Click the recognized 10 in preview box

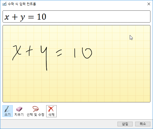pyautogui.click(x=42, y=17)
